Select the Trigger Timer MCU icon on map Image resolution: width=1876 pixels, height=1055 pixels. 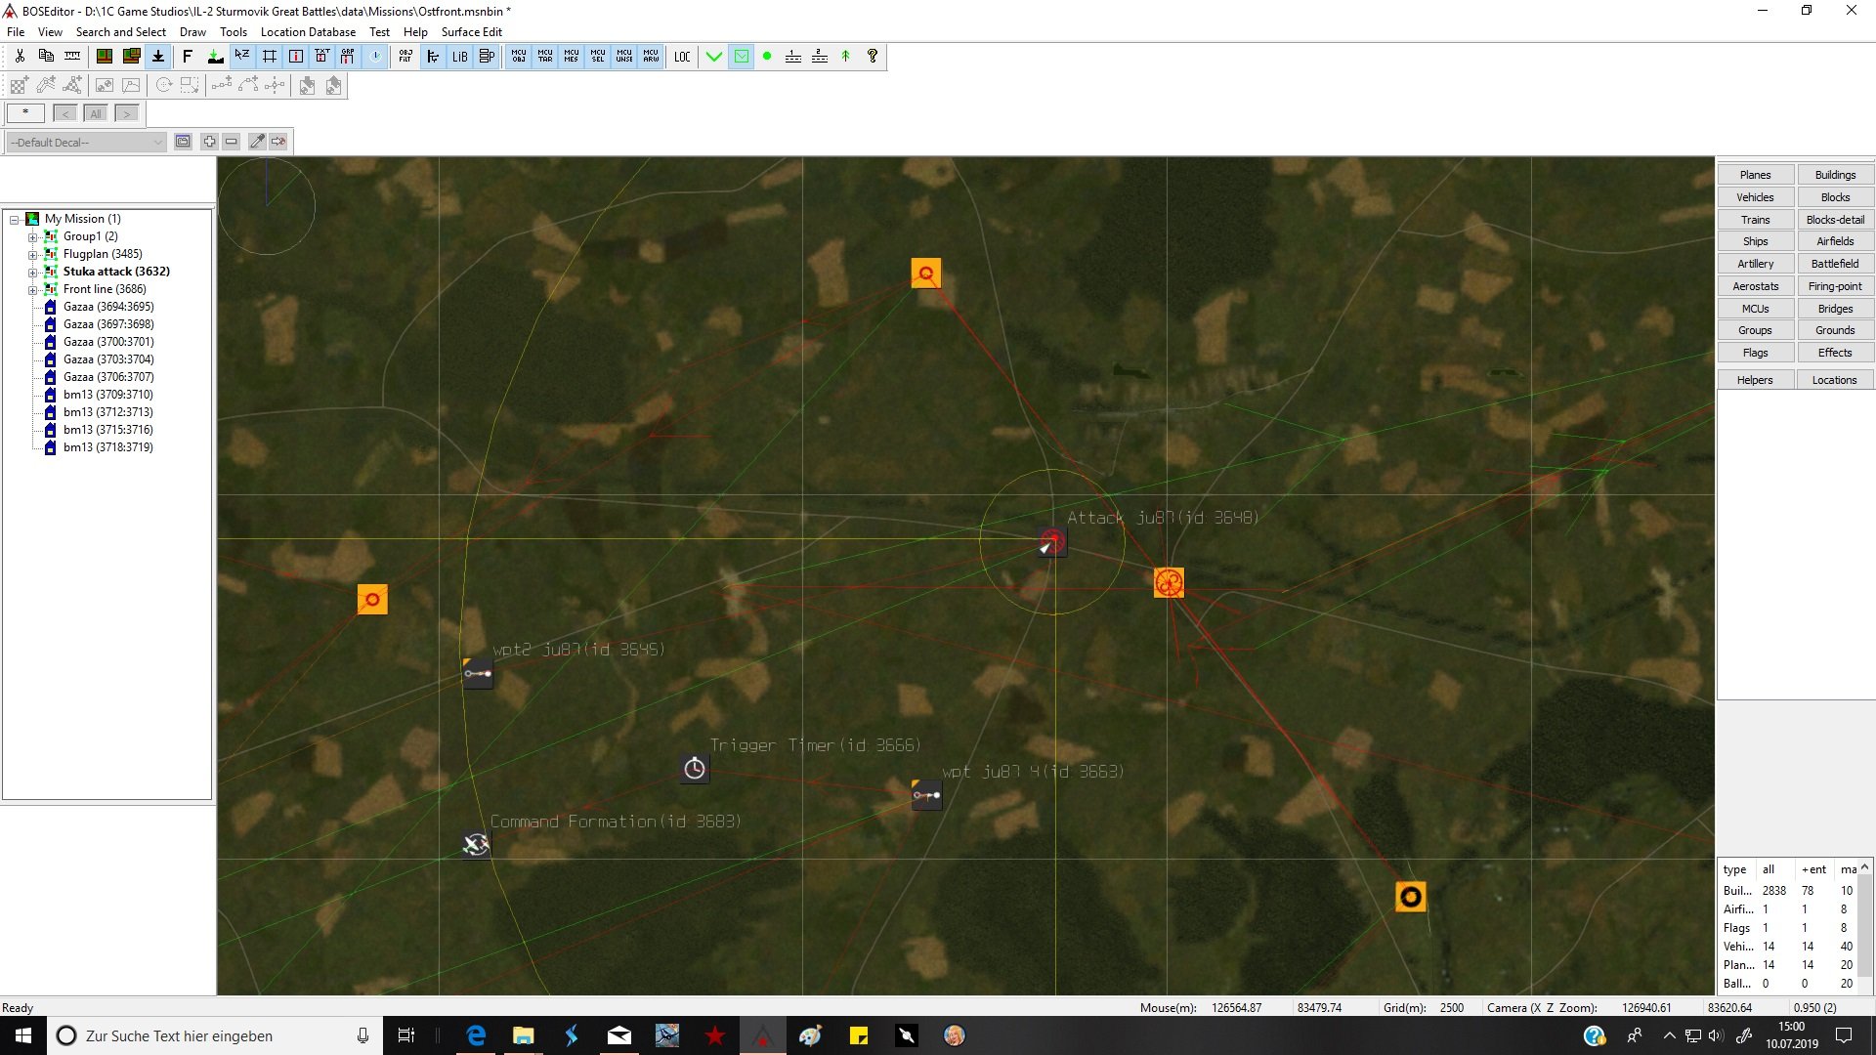pos(695,769)
